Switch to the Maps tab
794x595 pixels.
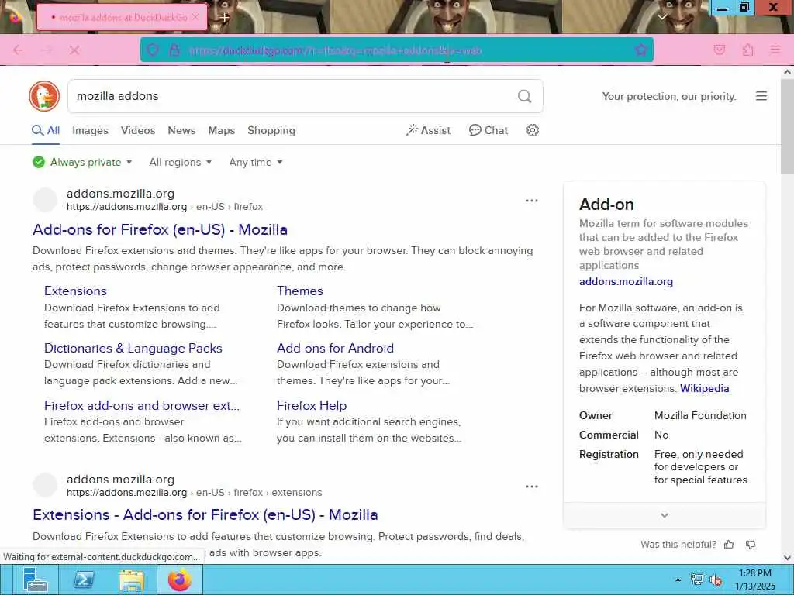221,130
